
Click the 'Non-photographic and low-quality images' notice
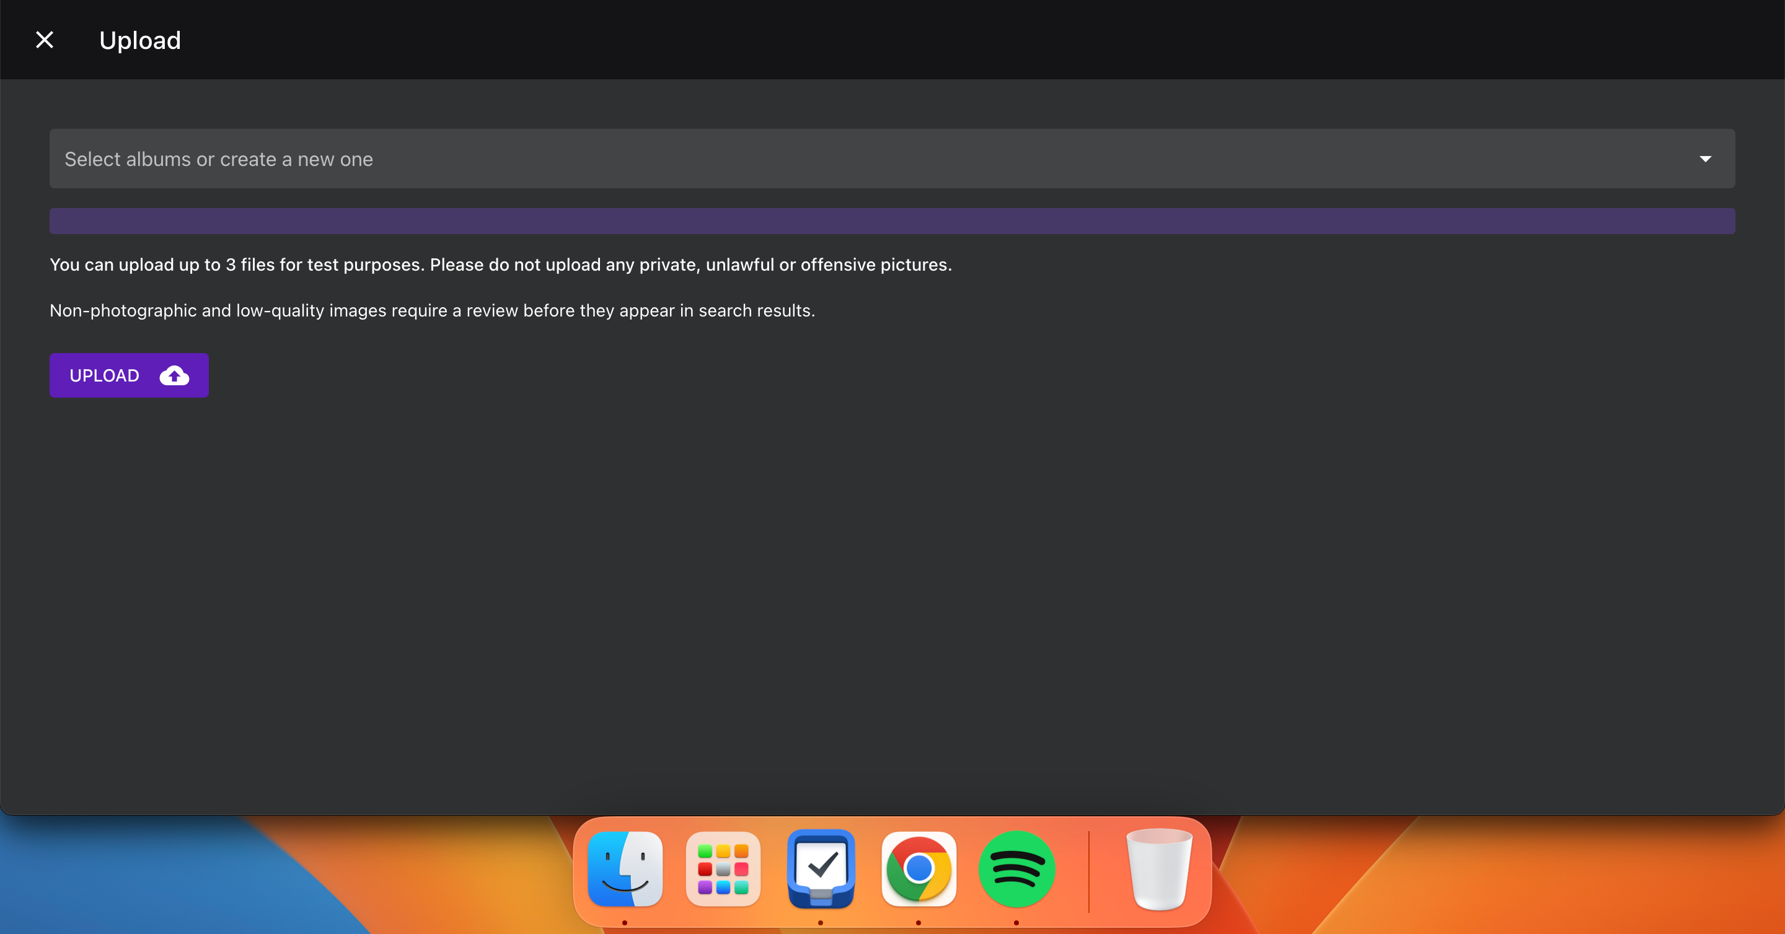(x=432, y=311)
